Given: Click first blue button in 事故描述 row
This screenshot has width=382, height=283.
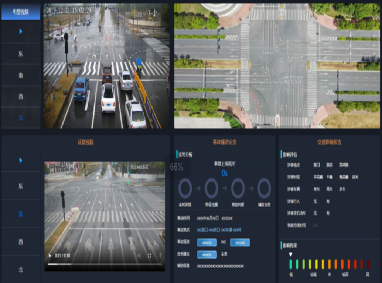Looking at the screenshot, I should pos(207,242).
